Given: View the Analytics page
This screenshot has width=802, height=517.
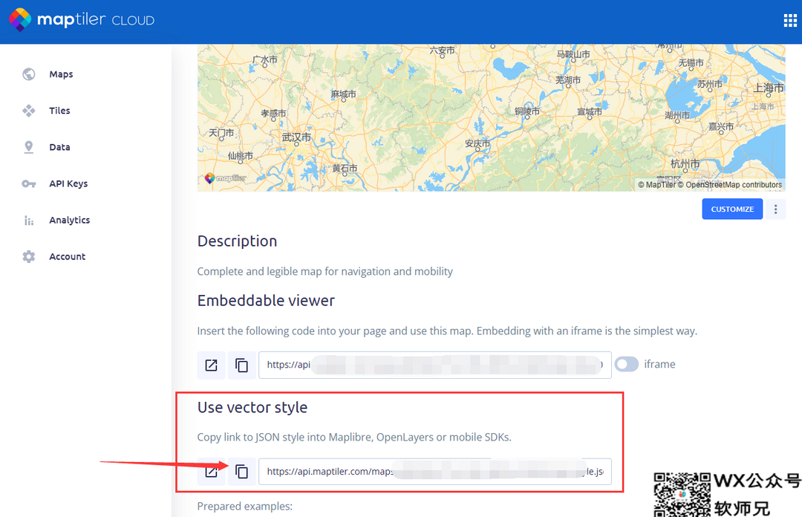Looking at the screenshot, I should 70,220.
